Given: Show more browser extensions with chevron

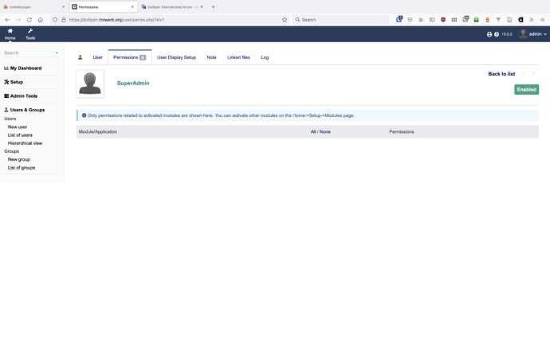Looking at the screenshot, I should tap(532, 20).
